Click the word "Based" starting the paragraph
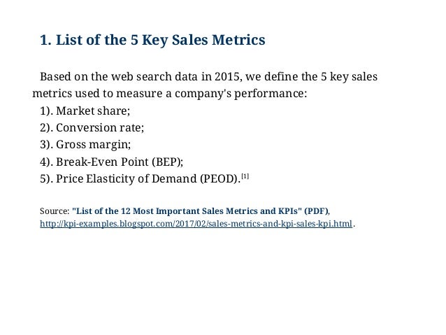 [55, 76]
